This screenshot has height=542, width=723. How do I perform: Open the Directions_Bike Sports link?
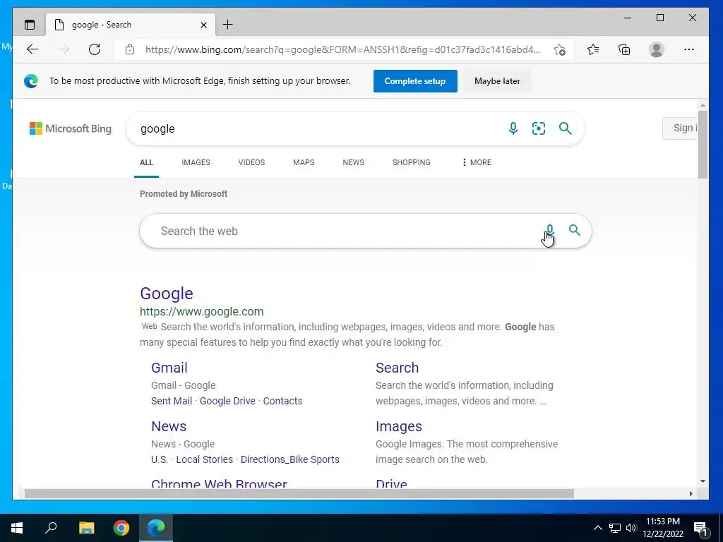290,459
